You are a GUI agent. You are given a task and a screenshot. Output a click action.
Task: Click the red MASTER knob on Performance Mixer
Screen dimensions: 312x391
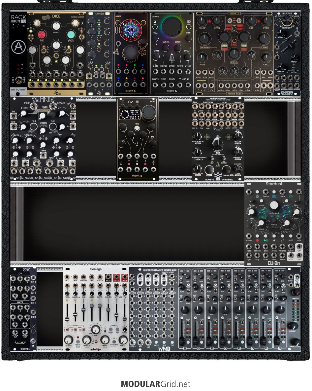pyautogui.click(x=296, y=293)
